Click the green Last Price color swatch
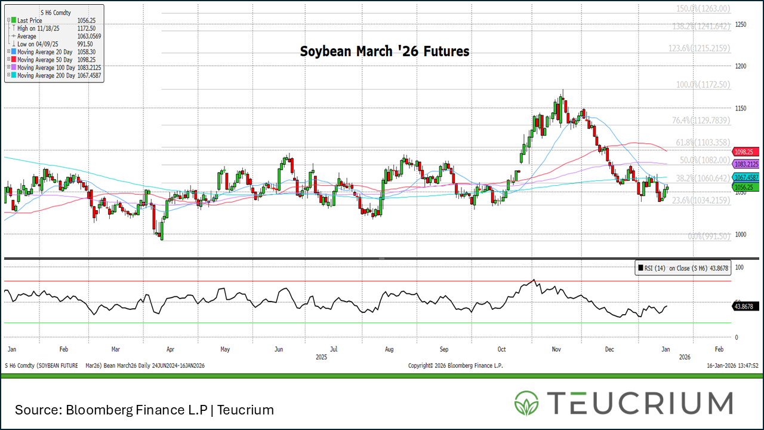 point(13,20)
